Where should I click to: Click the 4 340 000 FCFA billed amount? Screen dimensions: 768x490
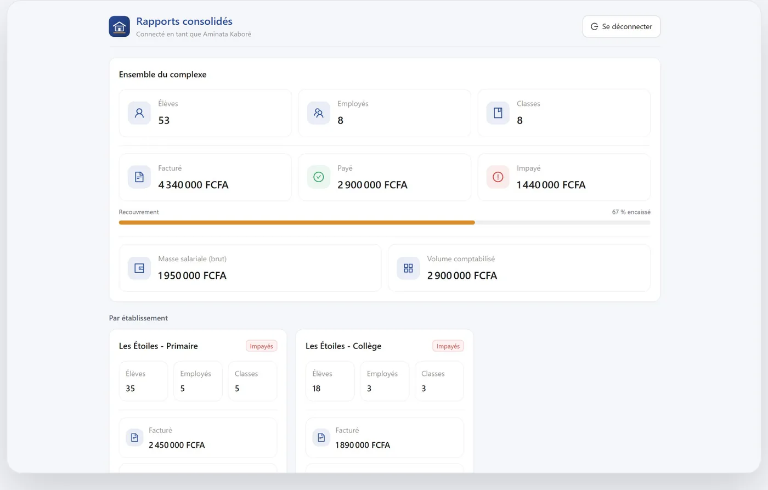[193, 185]
